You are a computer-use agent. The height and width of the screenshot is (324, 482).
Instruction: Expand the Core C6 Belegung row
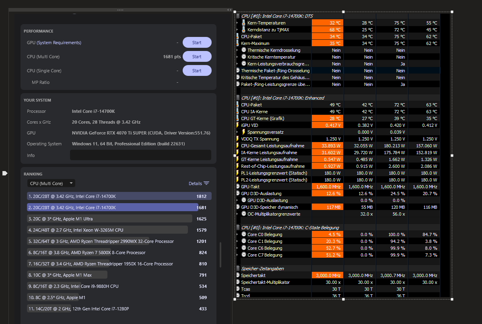pyautogui.click(x=237, y=248)
